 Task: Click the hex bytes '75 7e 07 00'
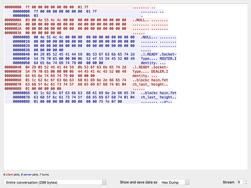(110, 102)
